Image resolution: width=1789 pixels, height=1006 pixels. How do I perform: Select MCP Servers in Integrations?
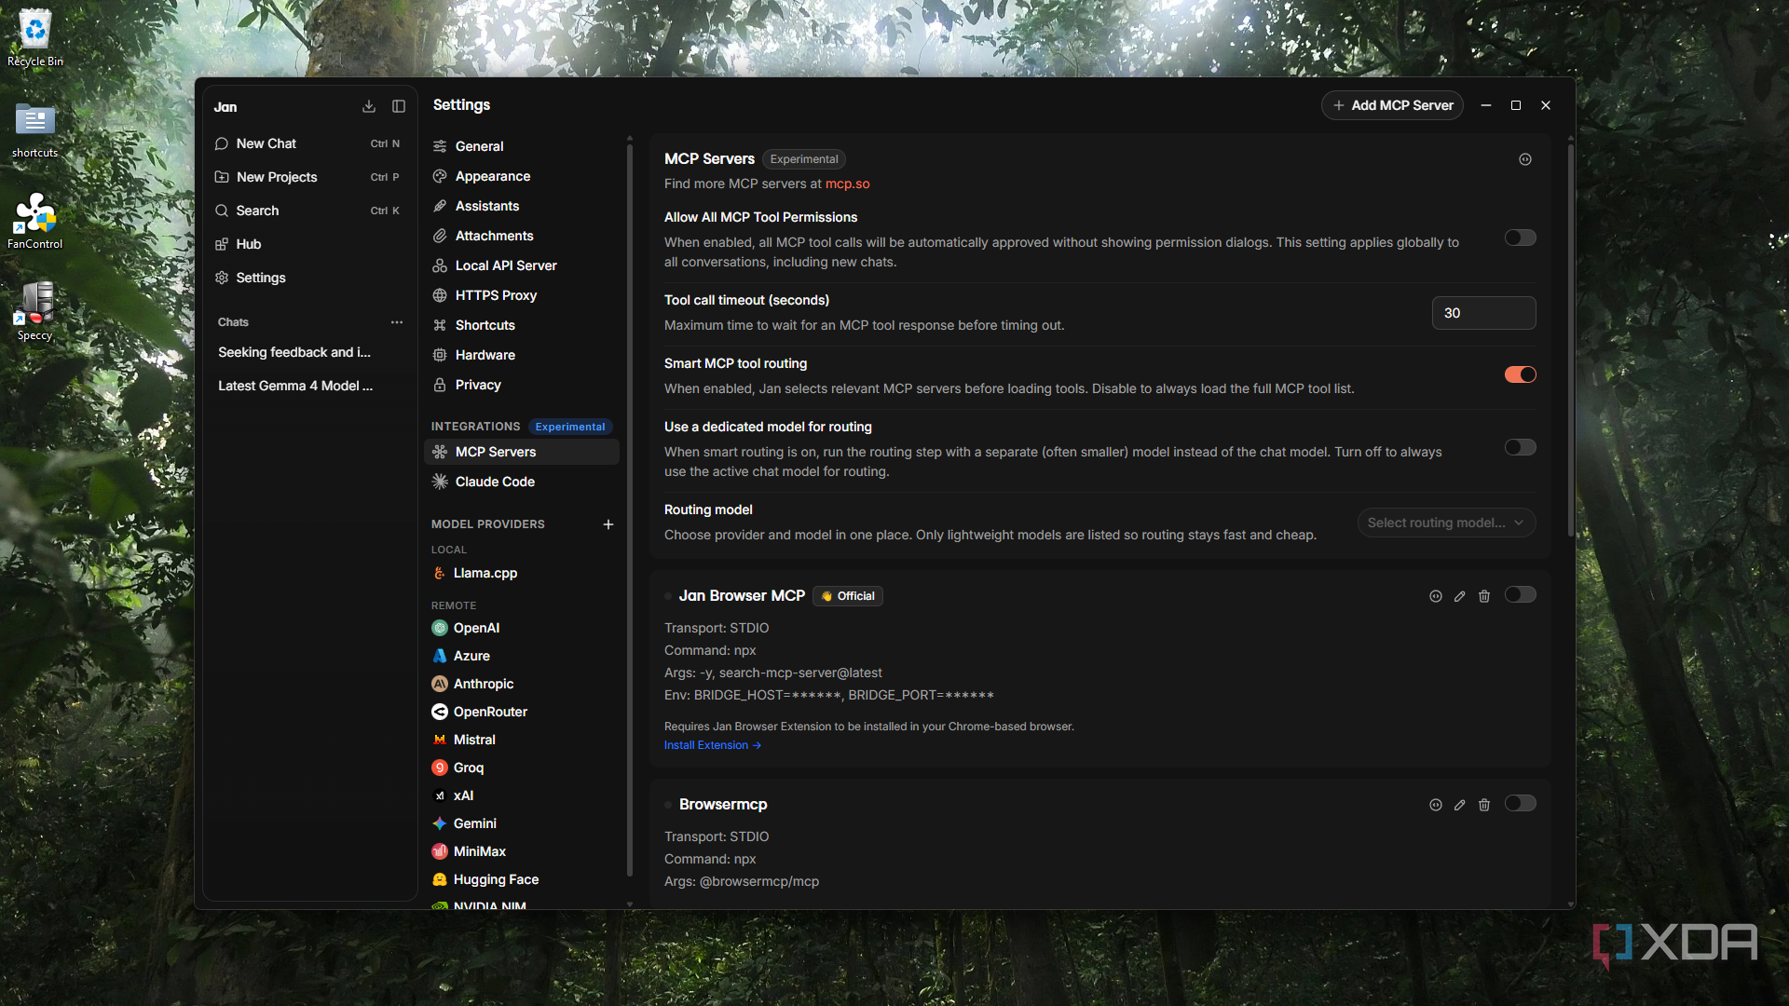[522, 452]
